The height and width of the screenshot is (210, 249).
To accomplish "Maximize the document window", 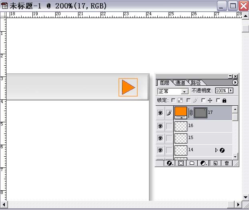I will pos(233,6).
